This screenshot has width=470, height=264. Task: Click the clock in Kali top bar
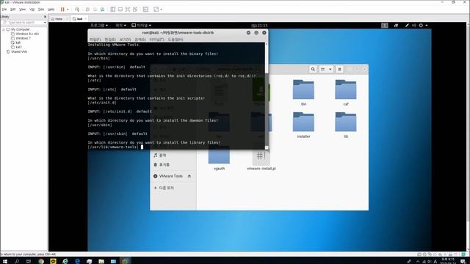pos(259,26)
